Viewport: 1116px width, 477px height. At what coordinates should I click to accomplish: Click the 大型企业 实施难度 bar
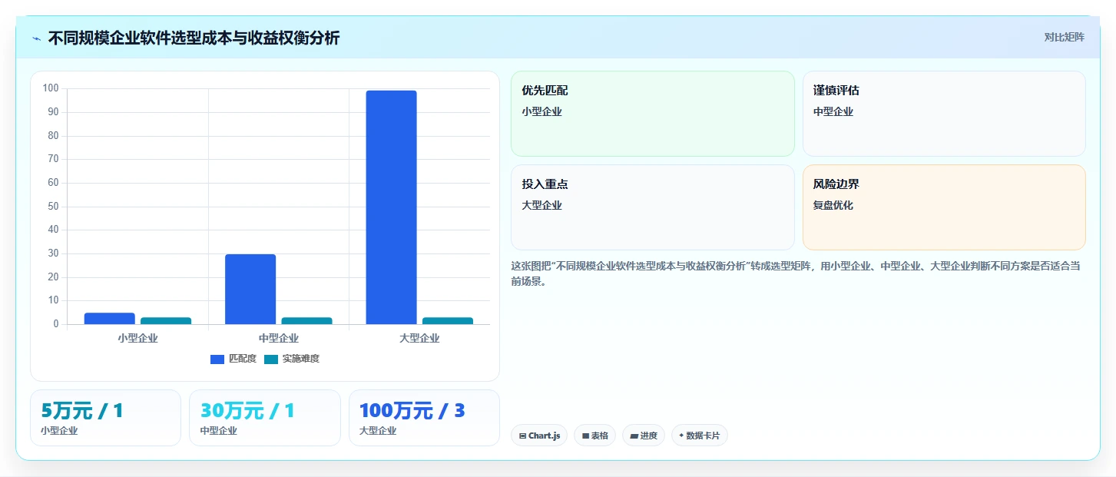click(448, 321)
